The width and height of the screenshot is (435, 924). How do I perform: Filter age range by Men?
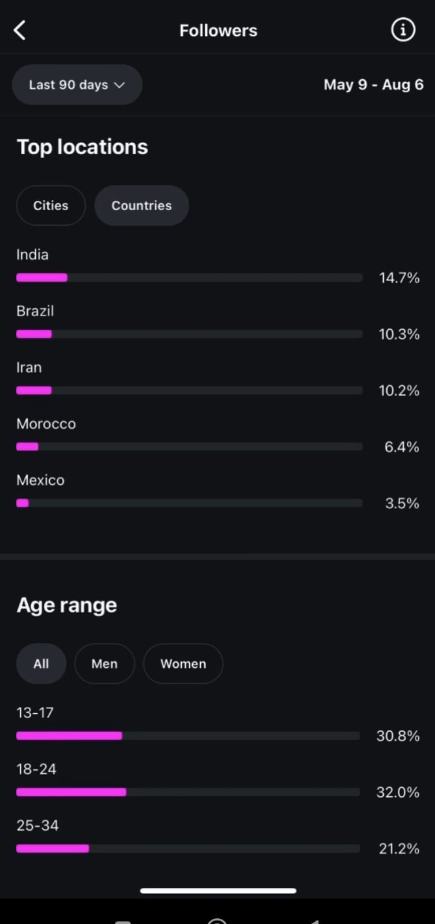click(104, 664)
